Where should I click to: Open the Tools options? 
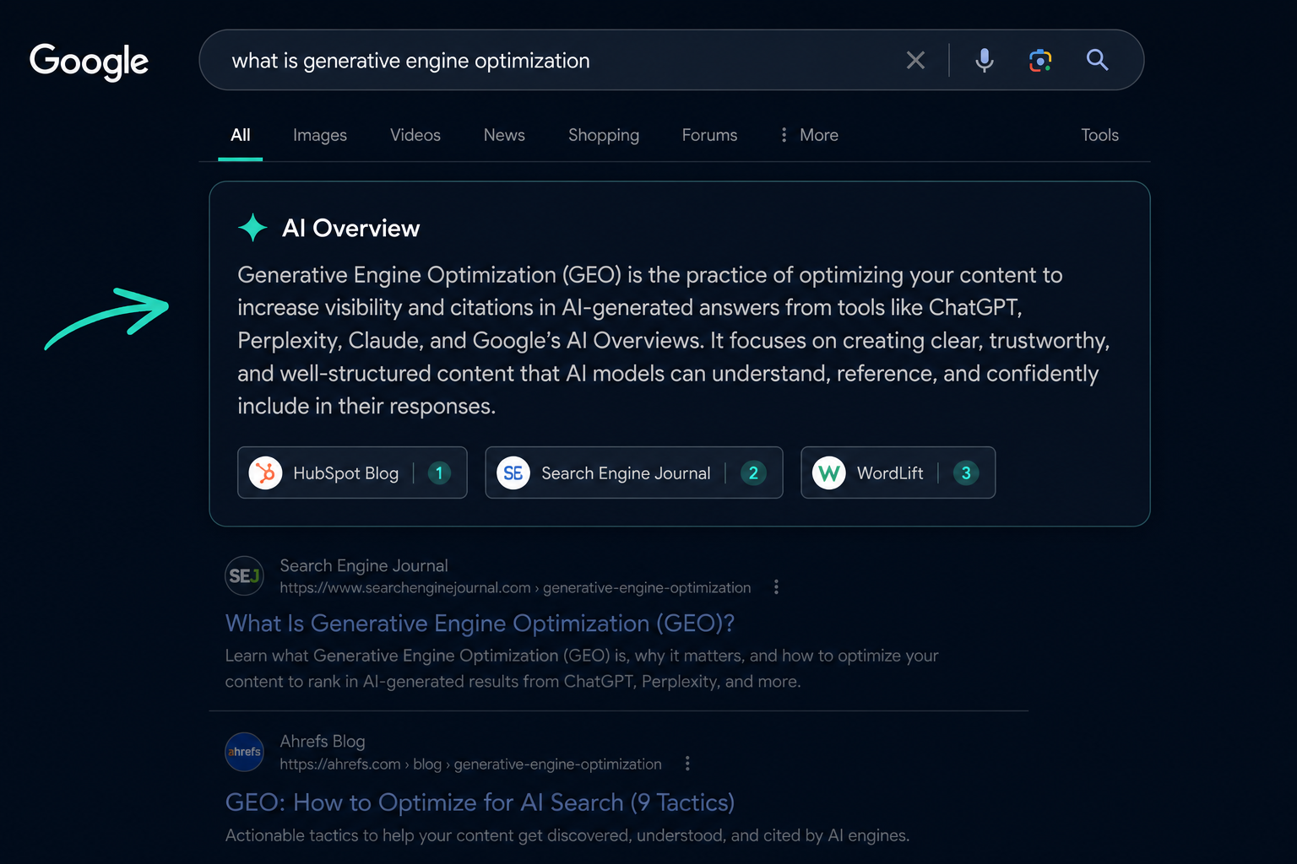(x=1099, y=135)
